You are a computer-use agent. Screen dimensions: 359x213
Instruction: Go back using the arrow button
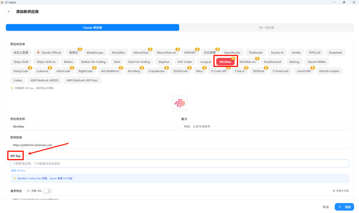pyautogui.click(x=9, y=11)
